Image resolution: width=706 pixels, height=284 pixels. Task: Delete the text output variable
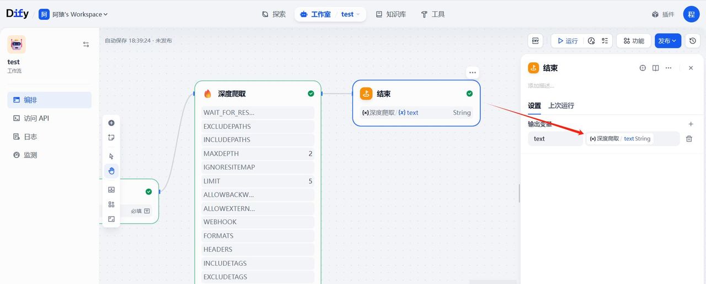coord(689,139)
